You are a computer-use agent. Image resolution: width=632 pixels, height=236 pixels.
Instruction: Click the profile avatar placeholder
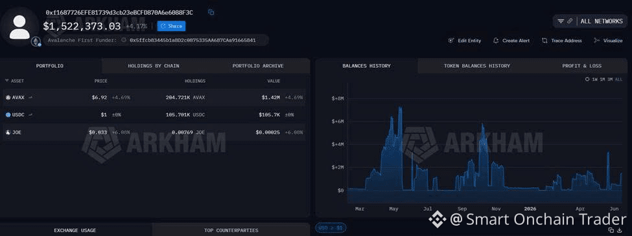(19, 27)
